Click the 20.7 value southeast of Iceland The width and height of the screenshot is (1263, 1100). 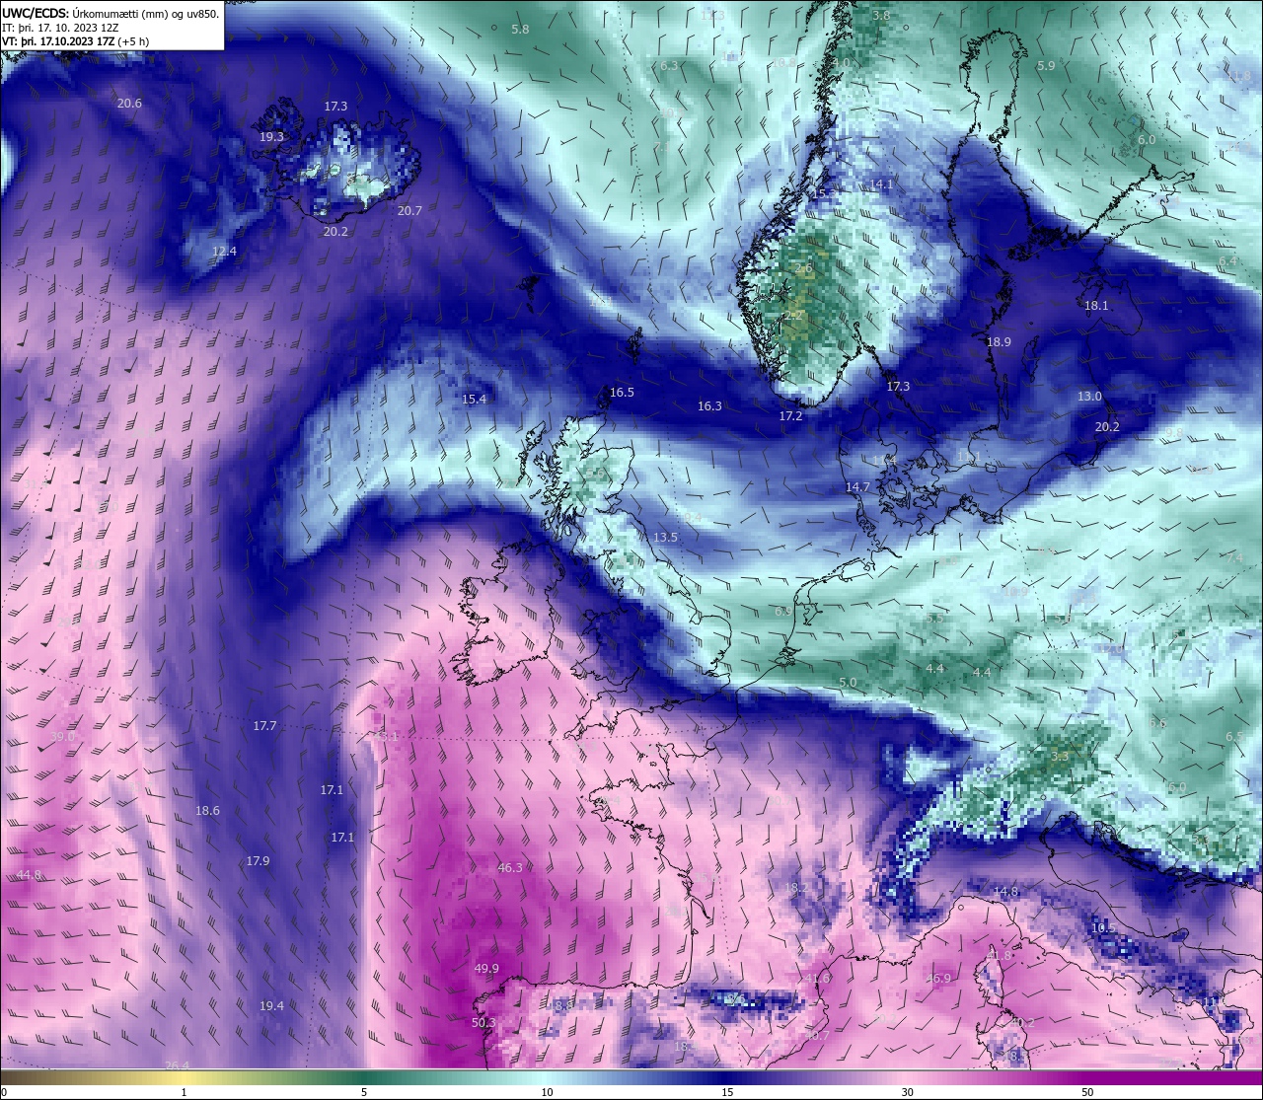coord(409,211)
